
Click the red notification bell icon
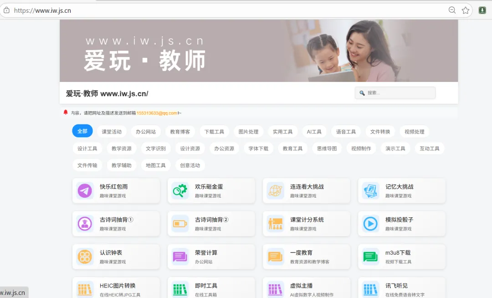(66, 112)
